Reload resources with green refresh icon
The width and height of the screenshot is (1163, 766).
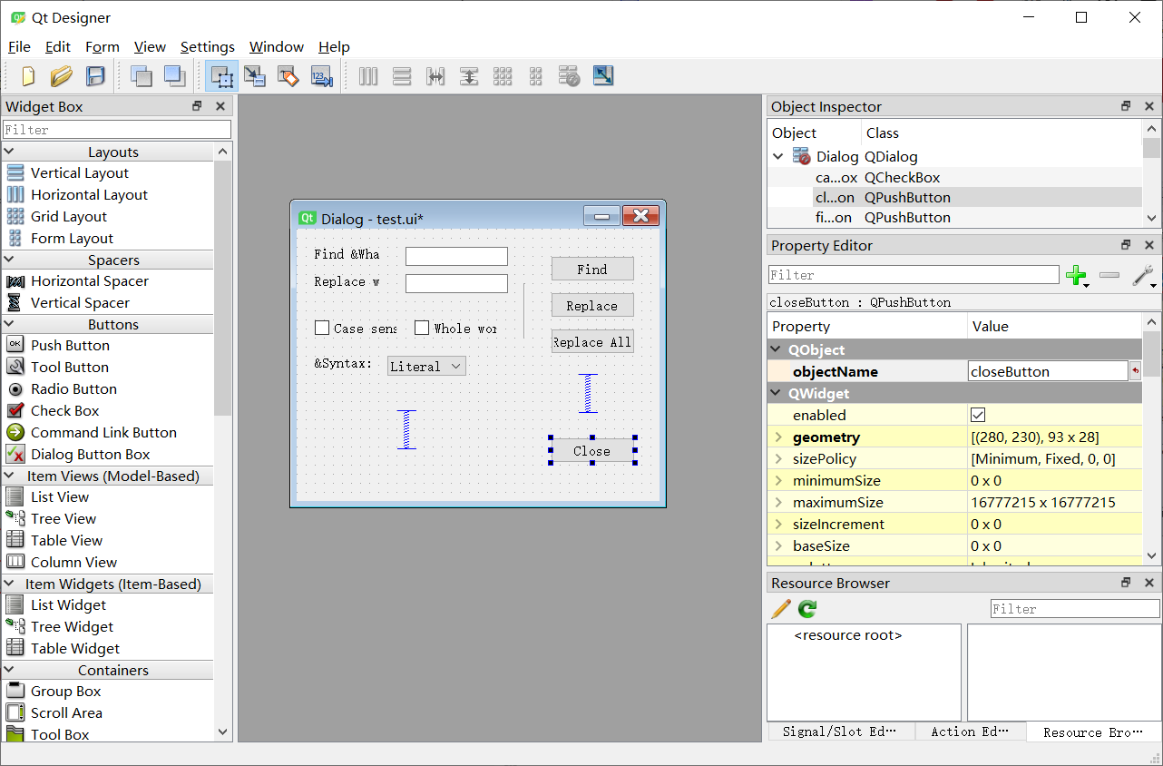click(x=807, y=609)
